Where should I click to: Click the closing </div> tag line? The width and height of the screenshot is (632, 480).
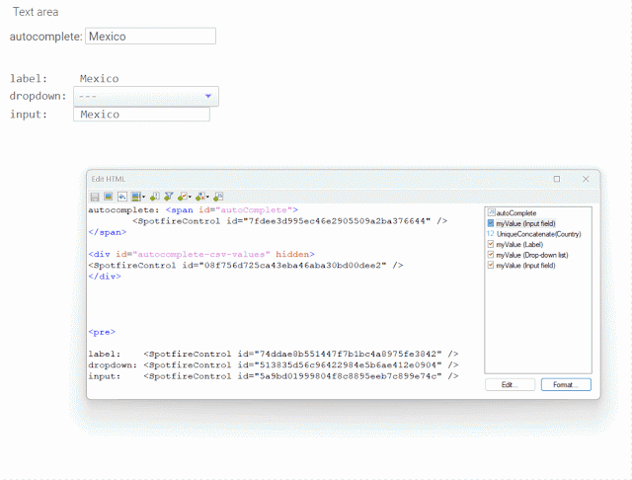point(105,277)
